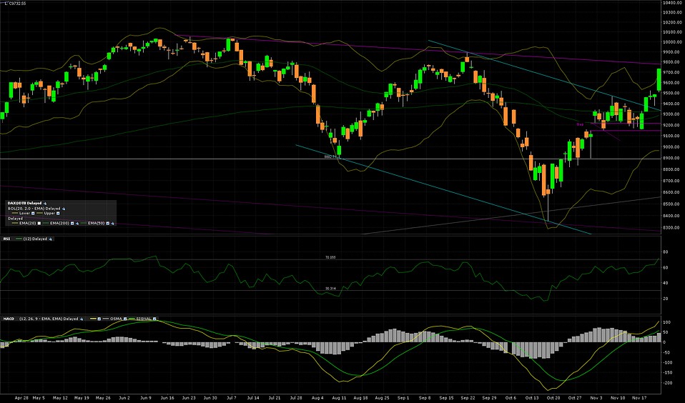Click the Apr 28 date axis label
This screenshot has width=685, height=403.
click(21, 398)
